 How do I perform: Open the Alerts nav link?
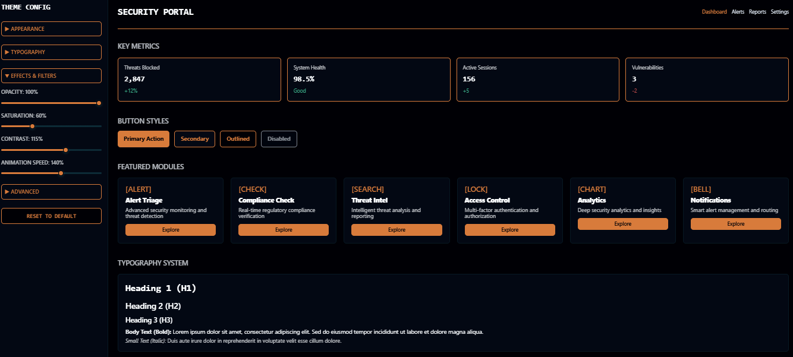[738, 12]
